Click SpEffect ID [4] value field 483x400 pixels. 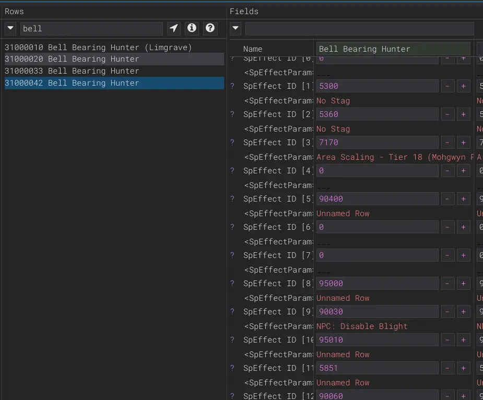[378, 171]
